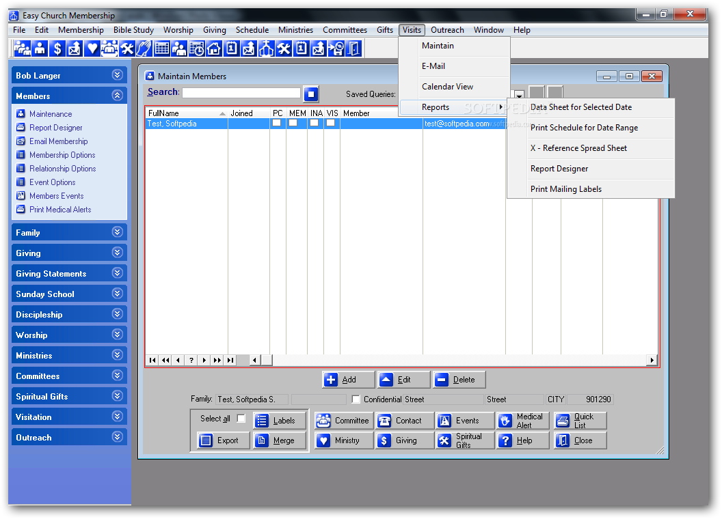
Task: Open the Bible Study menu
Action: 133,30
